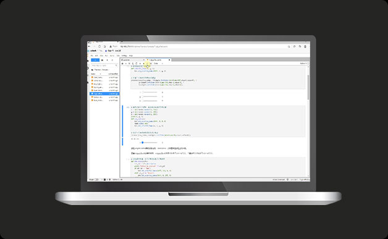Click the Python 3 kernel selector
Viewport: 388px width, 239px height.
[x=303, y=64]
